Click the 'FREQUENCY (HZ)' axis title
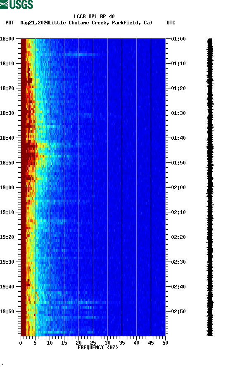 pos(97,348)
